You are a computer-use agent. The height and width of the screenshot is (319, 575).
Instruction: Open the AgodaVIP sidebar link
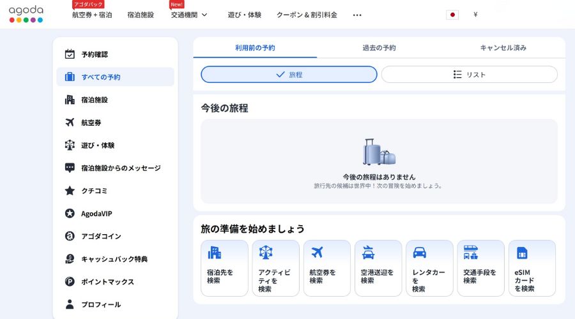(x=115, y=213)
